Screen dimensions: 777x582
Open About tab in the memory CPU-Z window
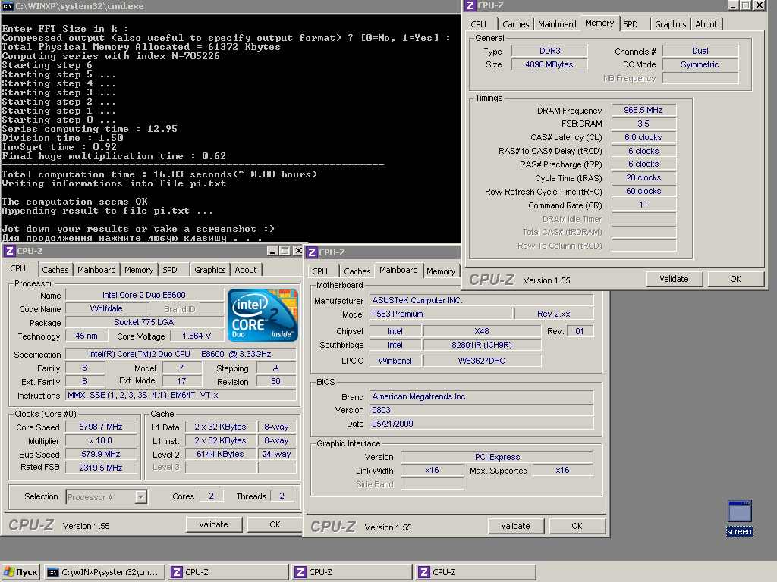click(706, 24)
